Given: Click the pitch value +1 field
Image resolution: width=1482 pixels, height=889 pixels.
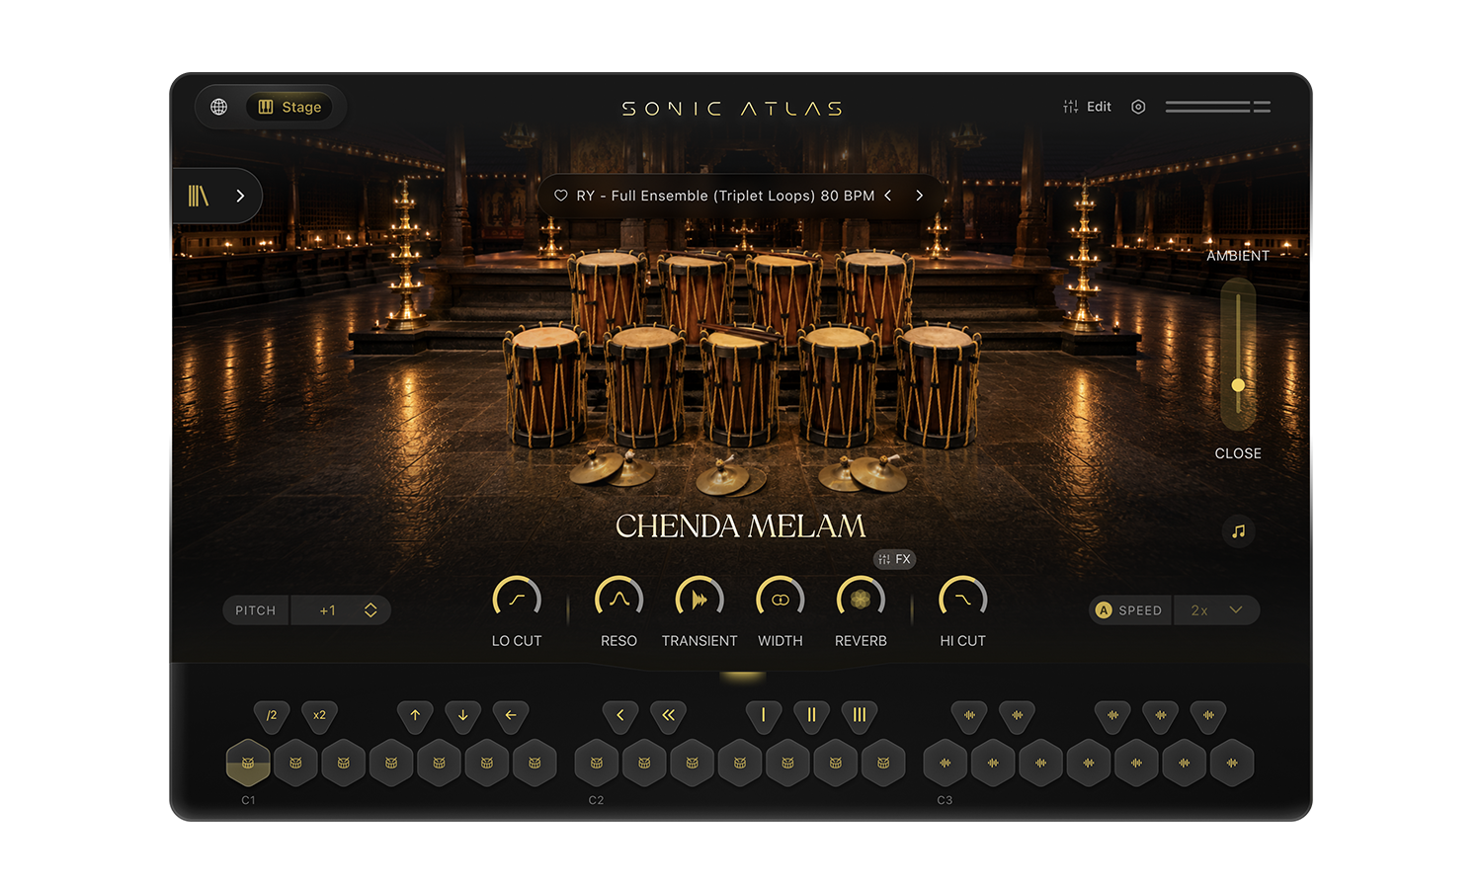Looking at the screenshot, I should pos(327,610).
